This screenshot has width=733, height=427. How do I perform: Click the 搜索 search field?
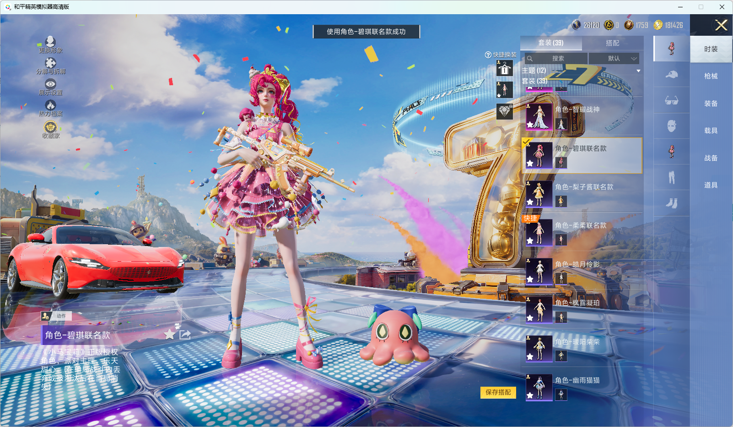point(556,59)
